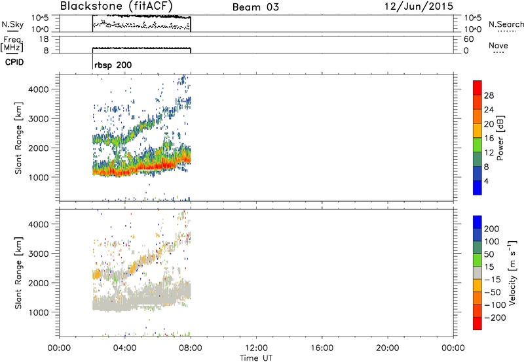The width and height of the screenshot is (524, 362).
Task: Click the '1000' tick on velocity panel
Action: (x=39, y=312)
